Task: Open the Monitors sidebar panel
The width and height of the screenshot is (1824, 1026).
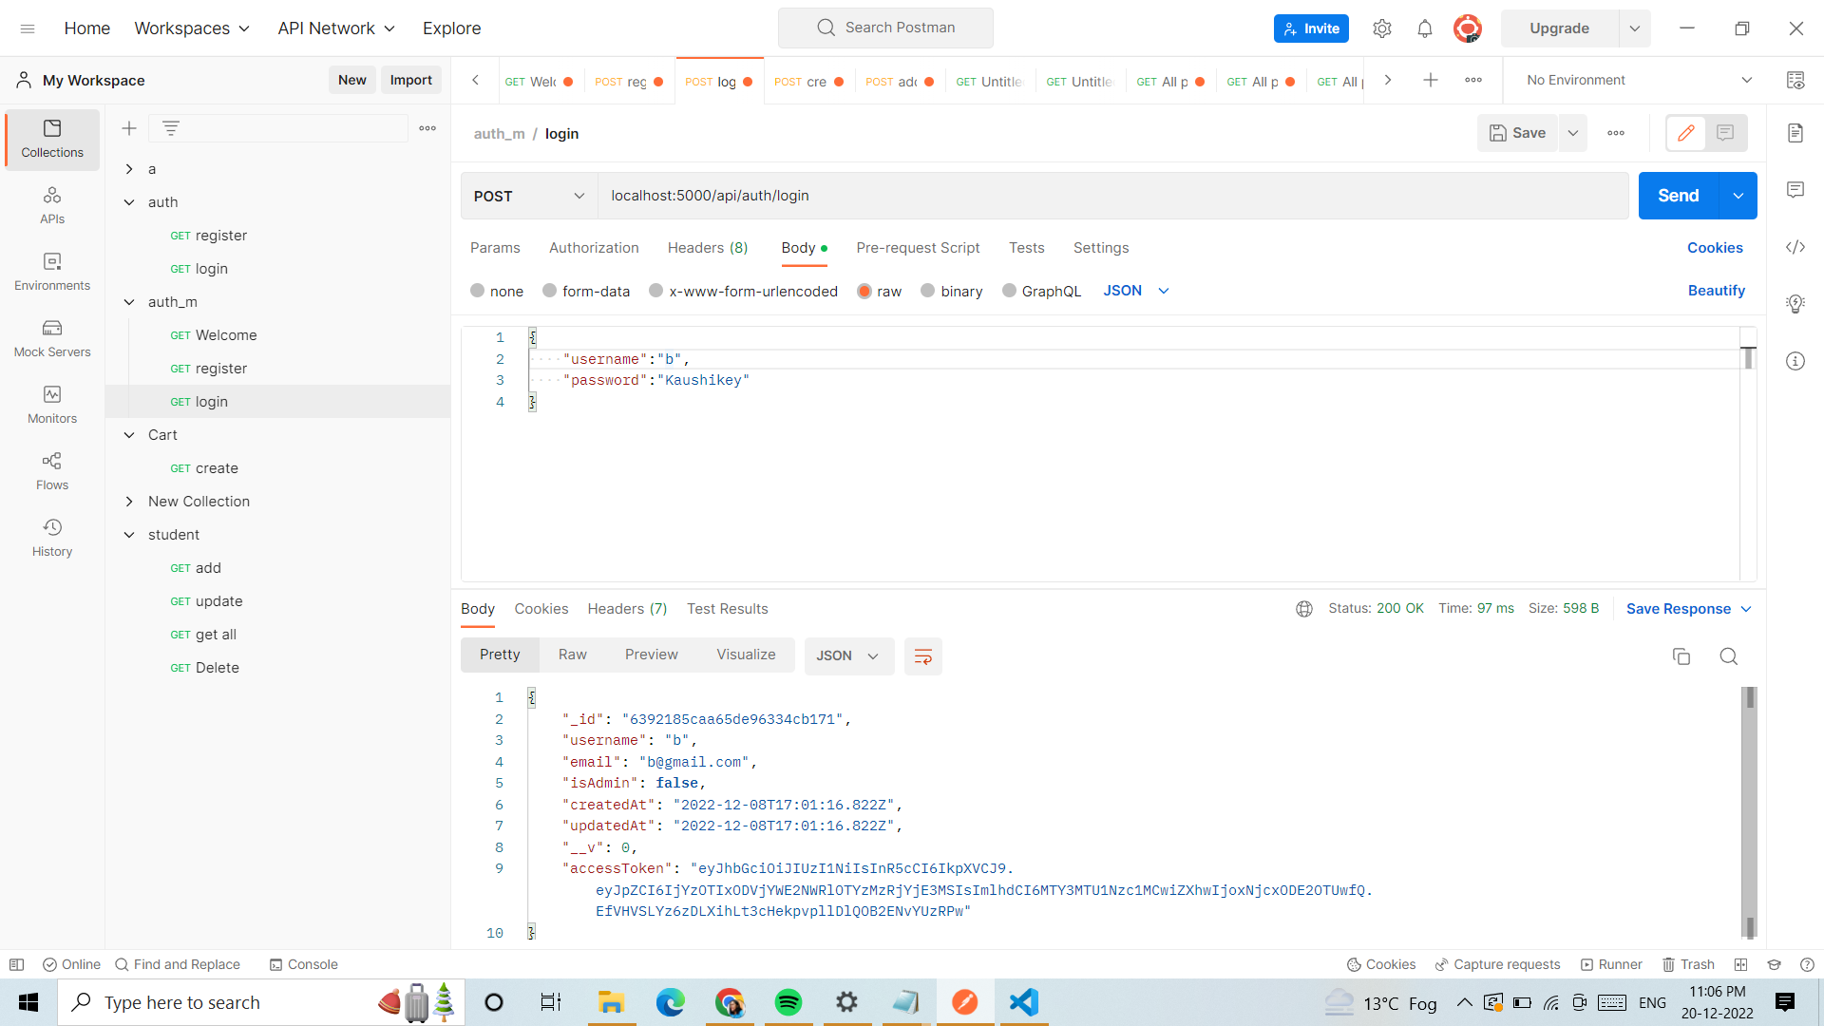Action: [51, 406]
